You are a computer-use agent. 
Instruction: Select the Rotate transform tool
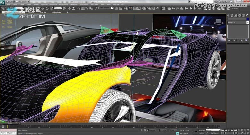(47, 8)
